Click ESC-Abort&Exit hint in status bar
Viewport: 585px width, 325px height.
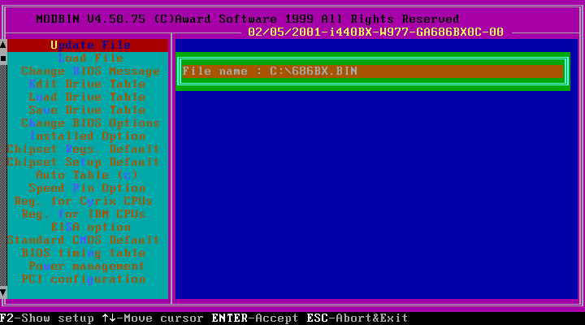pos(357,318)
